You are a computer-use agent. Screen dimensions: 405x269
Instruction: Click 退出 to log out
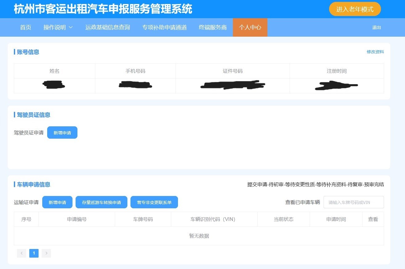click(377, 27)
